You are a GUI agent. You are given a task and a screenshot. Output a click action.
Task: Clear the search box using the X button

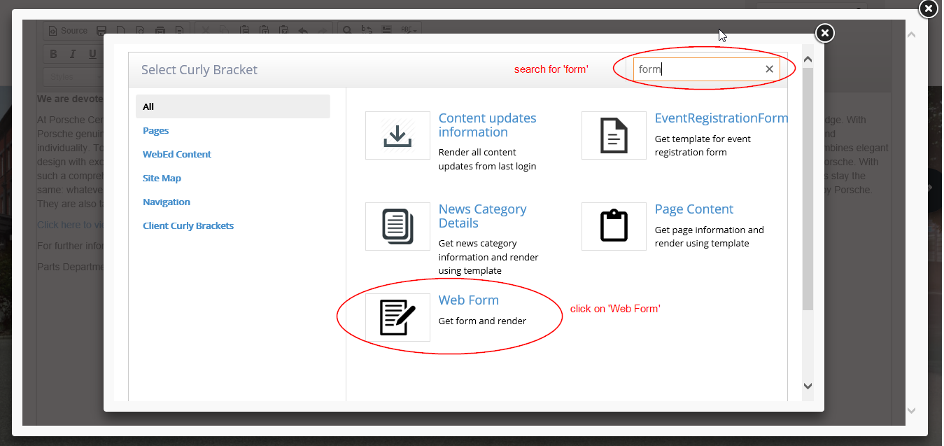769,69
